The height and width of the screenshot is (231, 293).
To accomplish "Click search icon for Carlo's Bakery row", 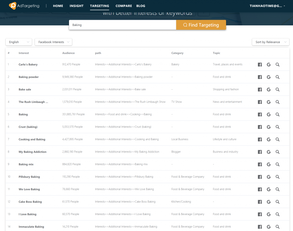I will click(x=278, y=65).
